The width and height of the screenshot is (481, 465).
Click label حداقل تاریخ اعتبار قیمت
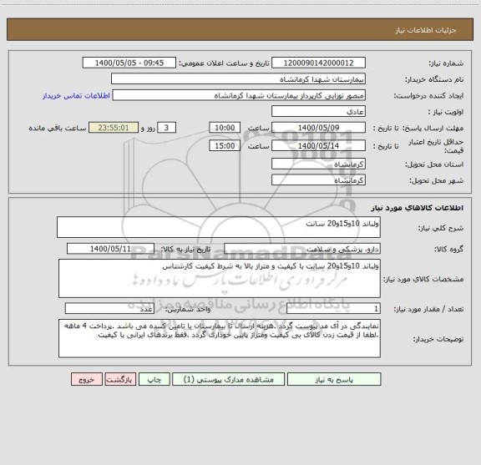pyautogui.click(x=436, y=146)
